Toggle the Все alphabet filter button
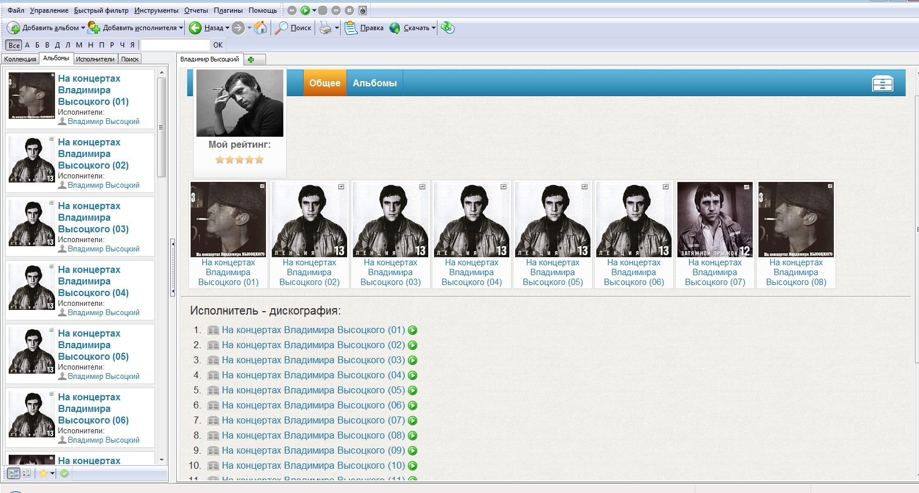The height and width of the screenshot is (493, 919). click(14, 45)
